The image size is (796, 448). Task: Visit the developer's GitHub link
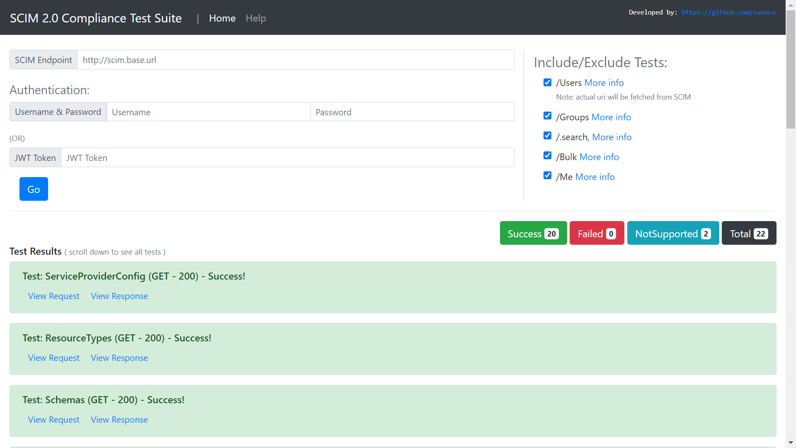tap(728, 12)
